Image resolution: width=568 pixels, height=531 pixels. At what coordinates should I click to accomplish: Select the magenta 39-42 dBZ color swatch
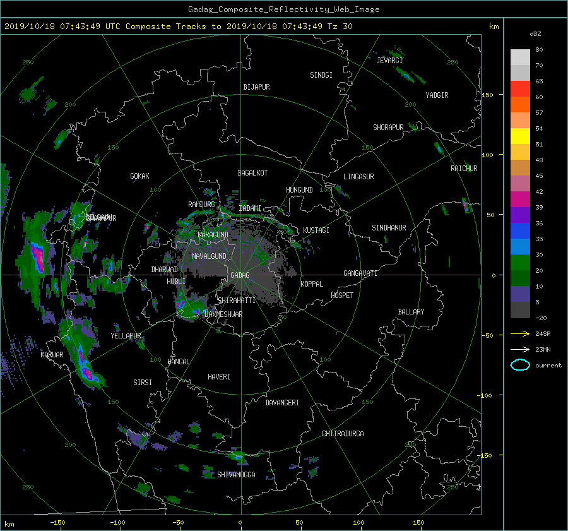pyautogui.click(x=520, y=199)
